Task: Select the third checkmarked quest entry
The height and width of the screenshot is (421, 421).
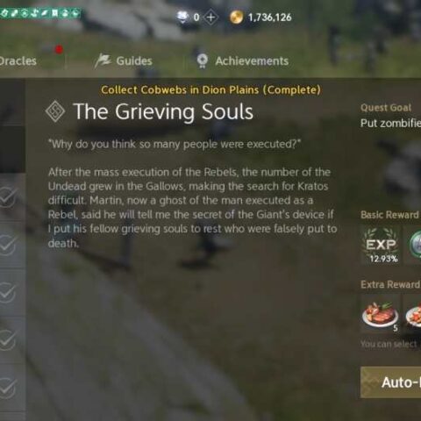Action: click(11, 292)
